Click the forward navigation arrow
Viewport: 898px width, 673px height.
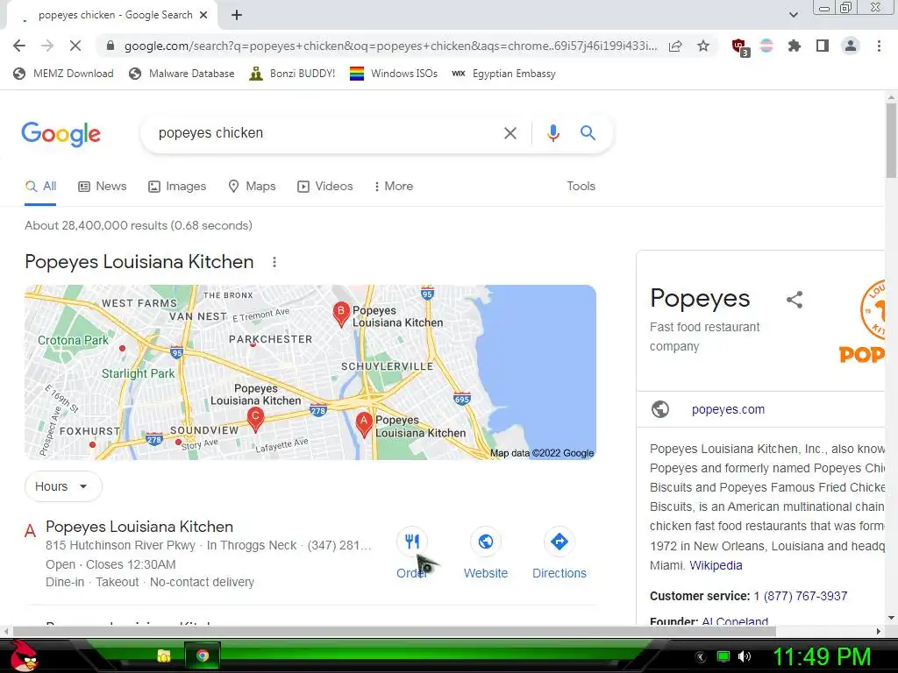click(47, 46)
